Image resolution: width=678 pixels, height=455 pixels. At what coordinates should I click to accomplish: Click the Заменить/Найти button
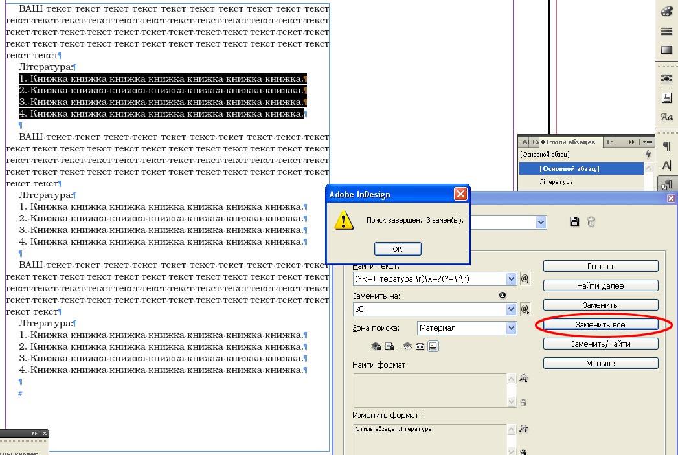[600, 344]
